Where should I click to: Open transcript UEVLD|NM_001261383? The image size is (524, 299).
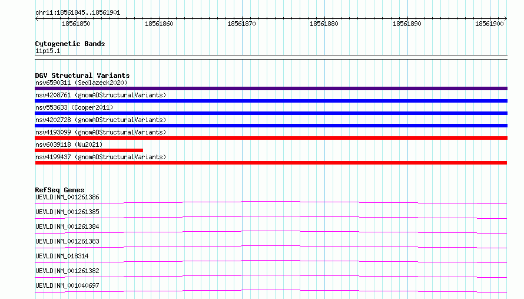pos(67,241)
